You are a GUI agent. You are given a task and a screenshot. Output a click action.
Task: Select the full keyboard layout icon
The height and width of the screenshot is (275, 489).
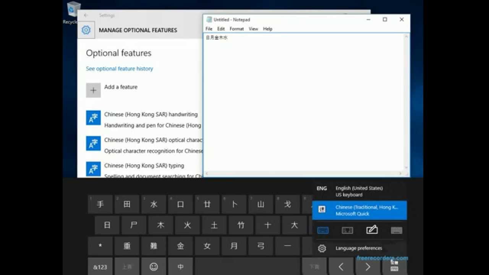click(397, 230)
